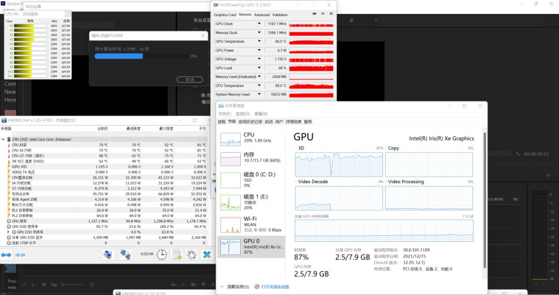Expand the GPU D3D row in HWiNFO
The image size is (559, 295).
pyautogui.click(x=8, y=232)
